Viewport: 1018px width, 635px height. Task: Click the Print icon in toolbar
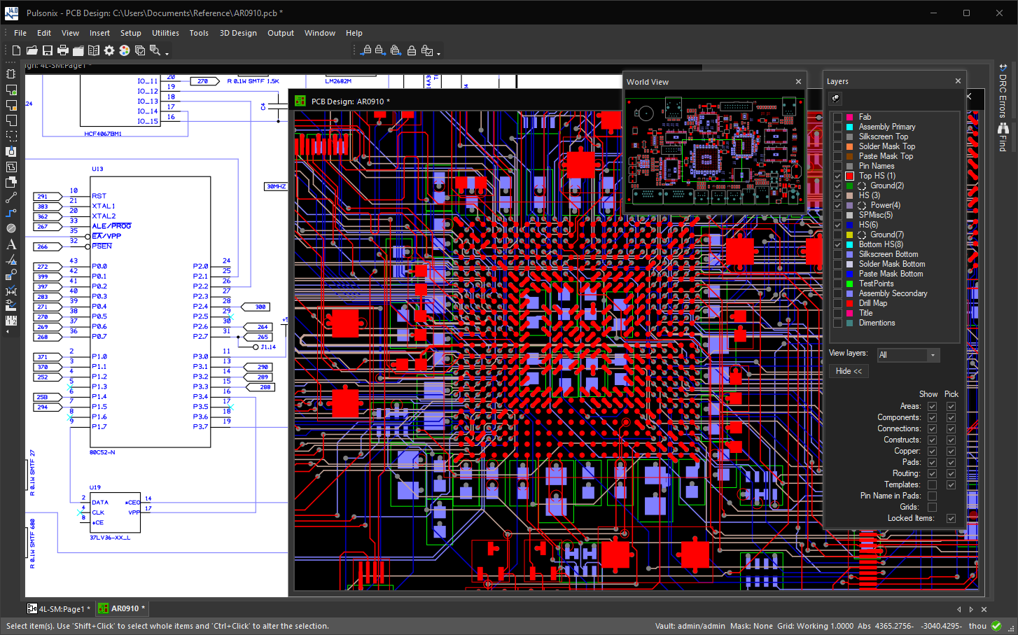63,50
